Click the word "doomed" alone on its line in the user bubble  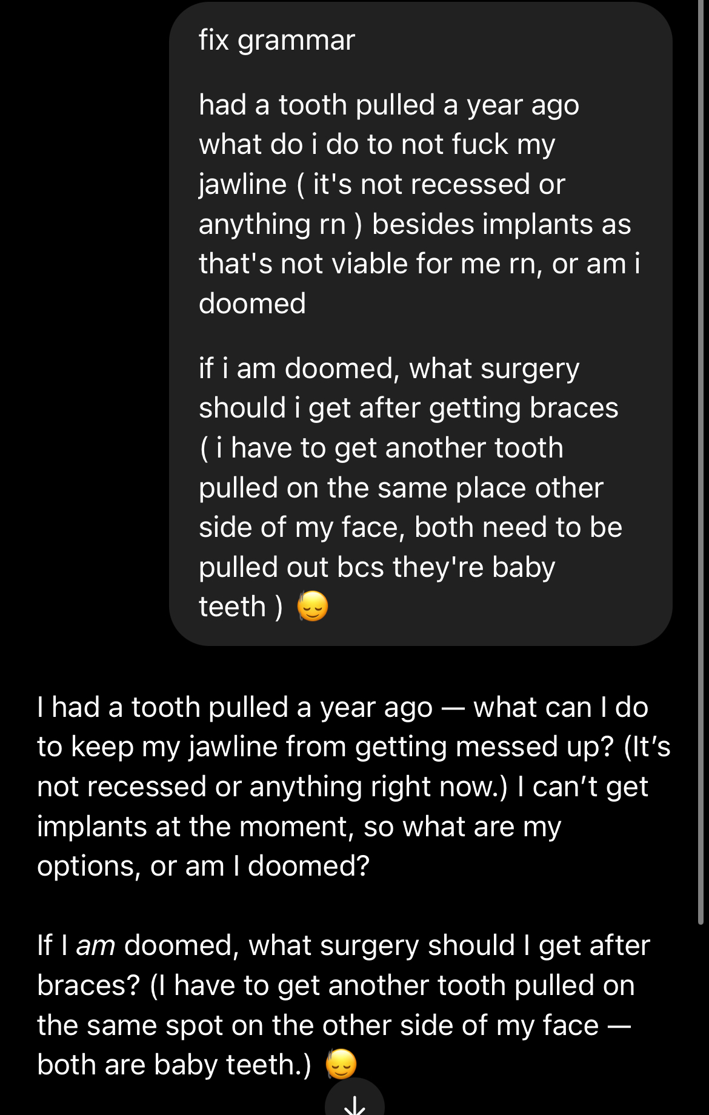pyautogui.click(x=252, y=304)
